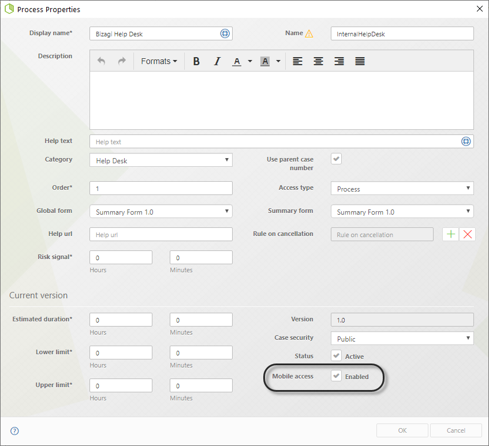The width and height of the screenshot is (489, 446).
Task: Click the Display name input field
Action: point(161,33)
